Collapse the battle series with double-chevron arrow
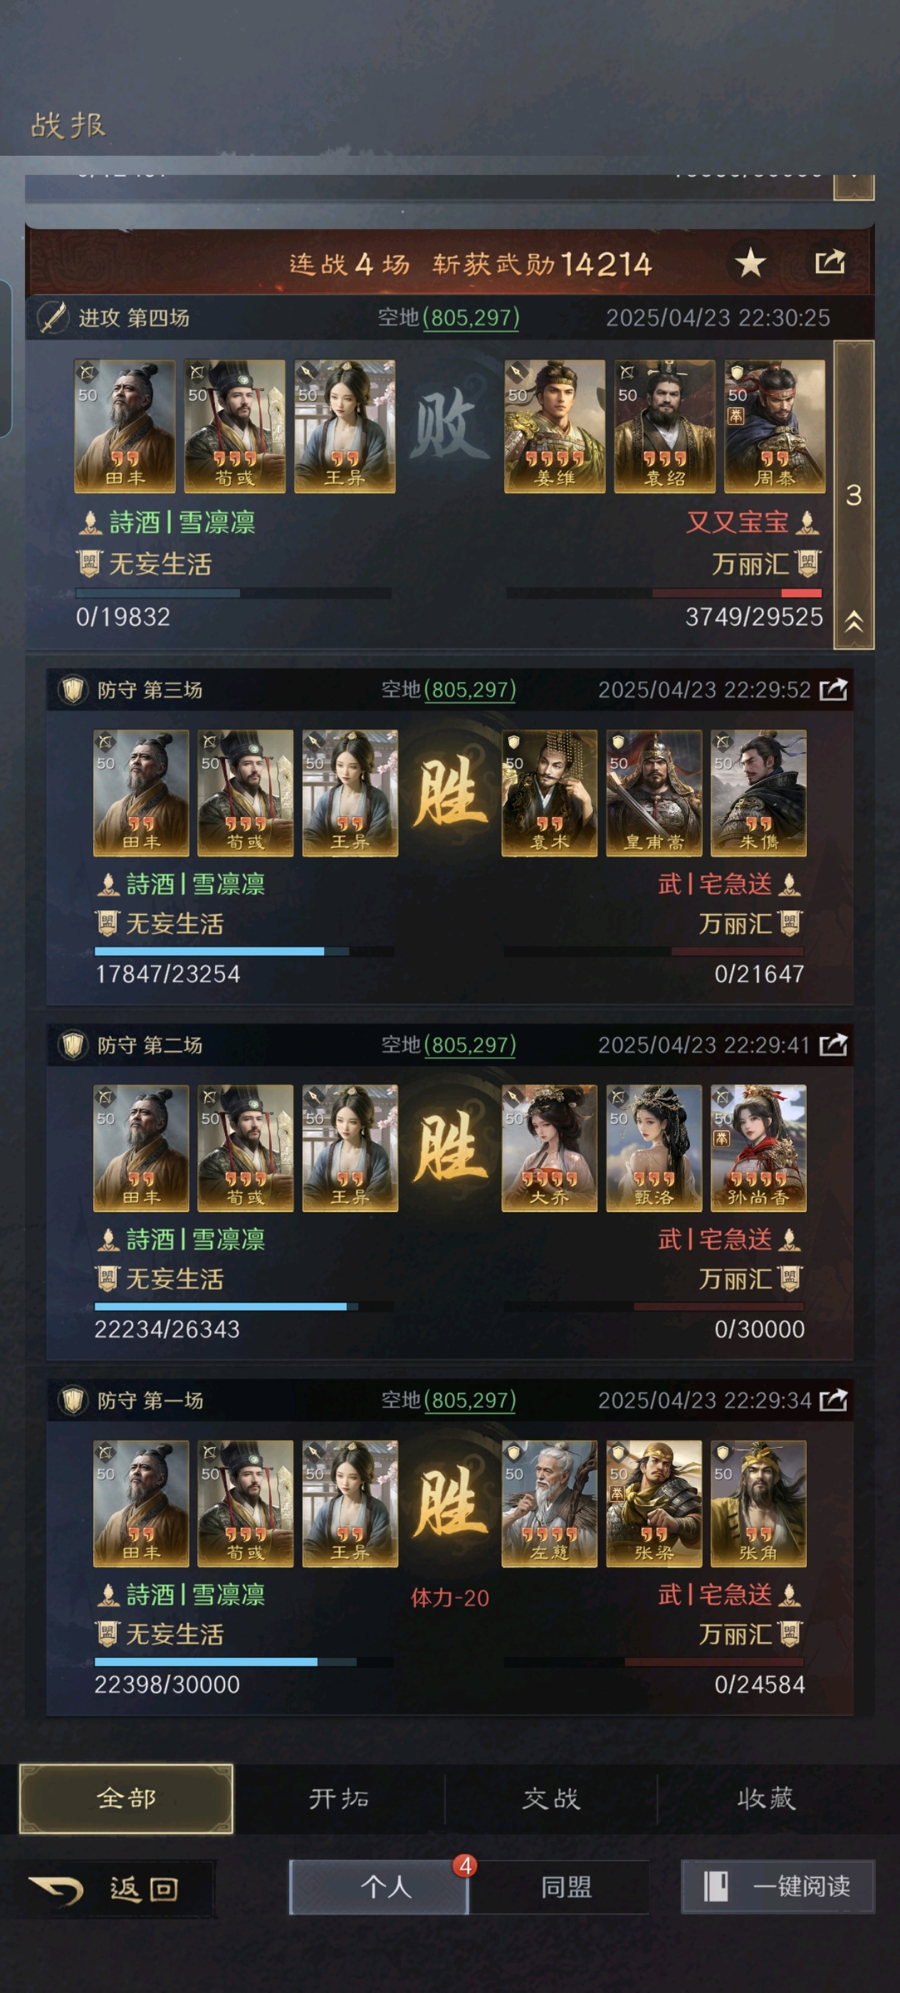Viewport: 900px width, 1993px height. (854, 621)
